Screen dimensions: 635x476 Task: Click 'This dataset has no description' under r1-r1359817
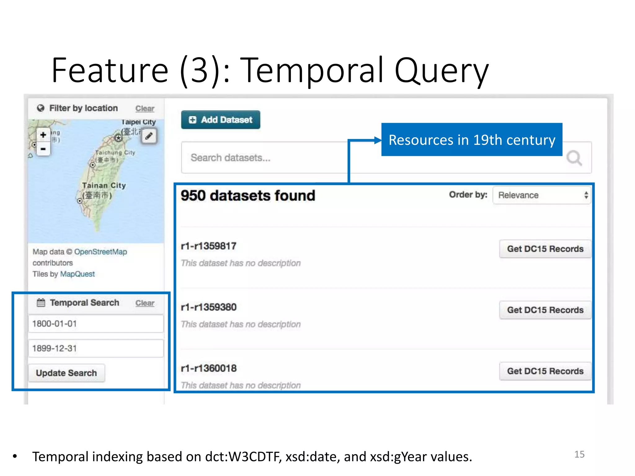(241, 263)
